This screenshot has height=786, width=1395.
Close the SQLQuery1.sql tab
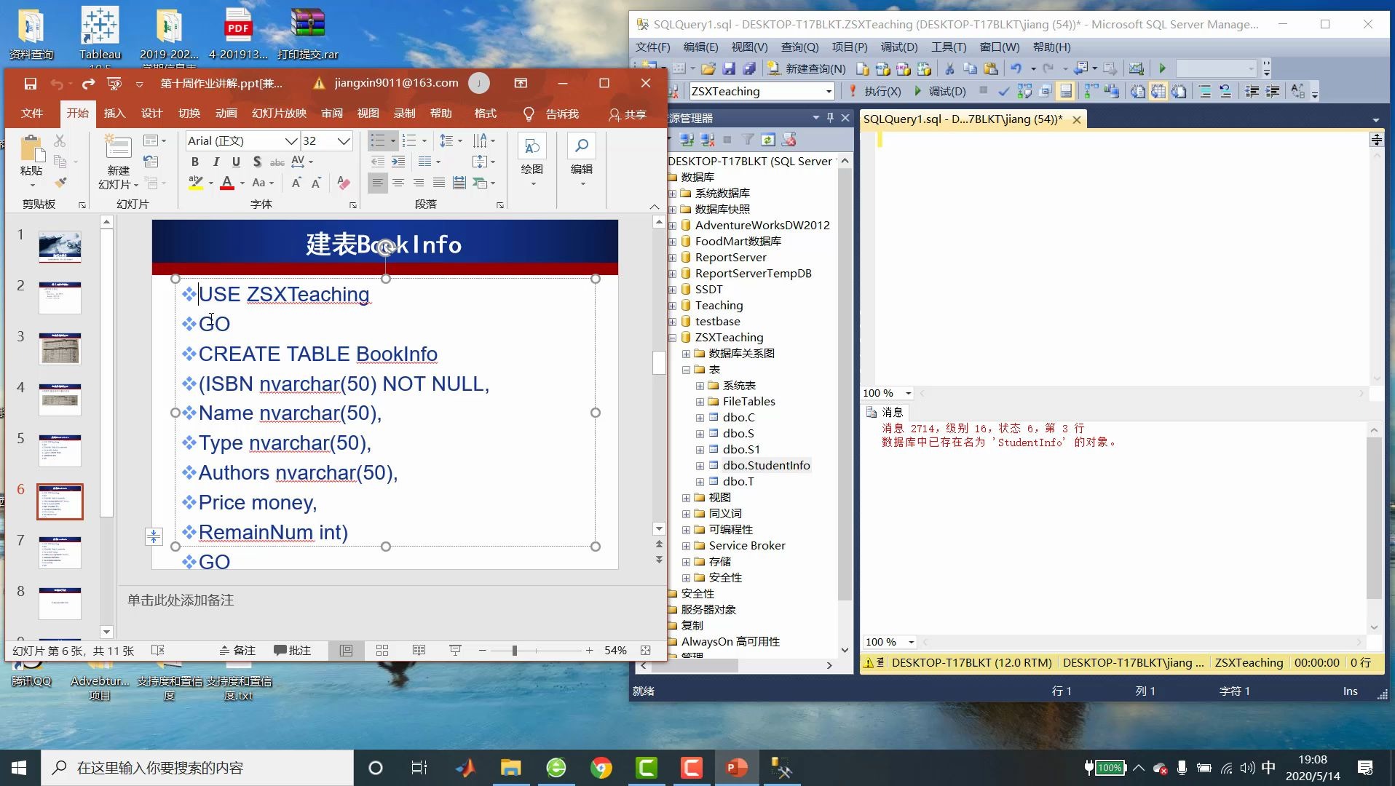[1076, 119]
